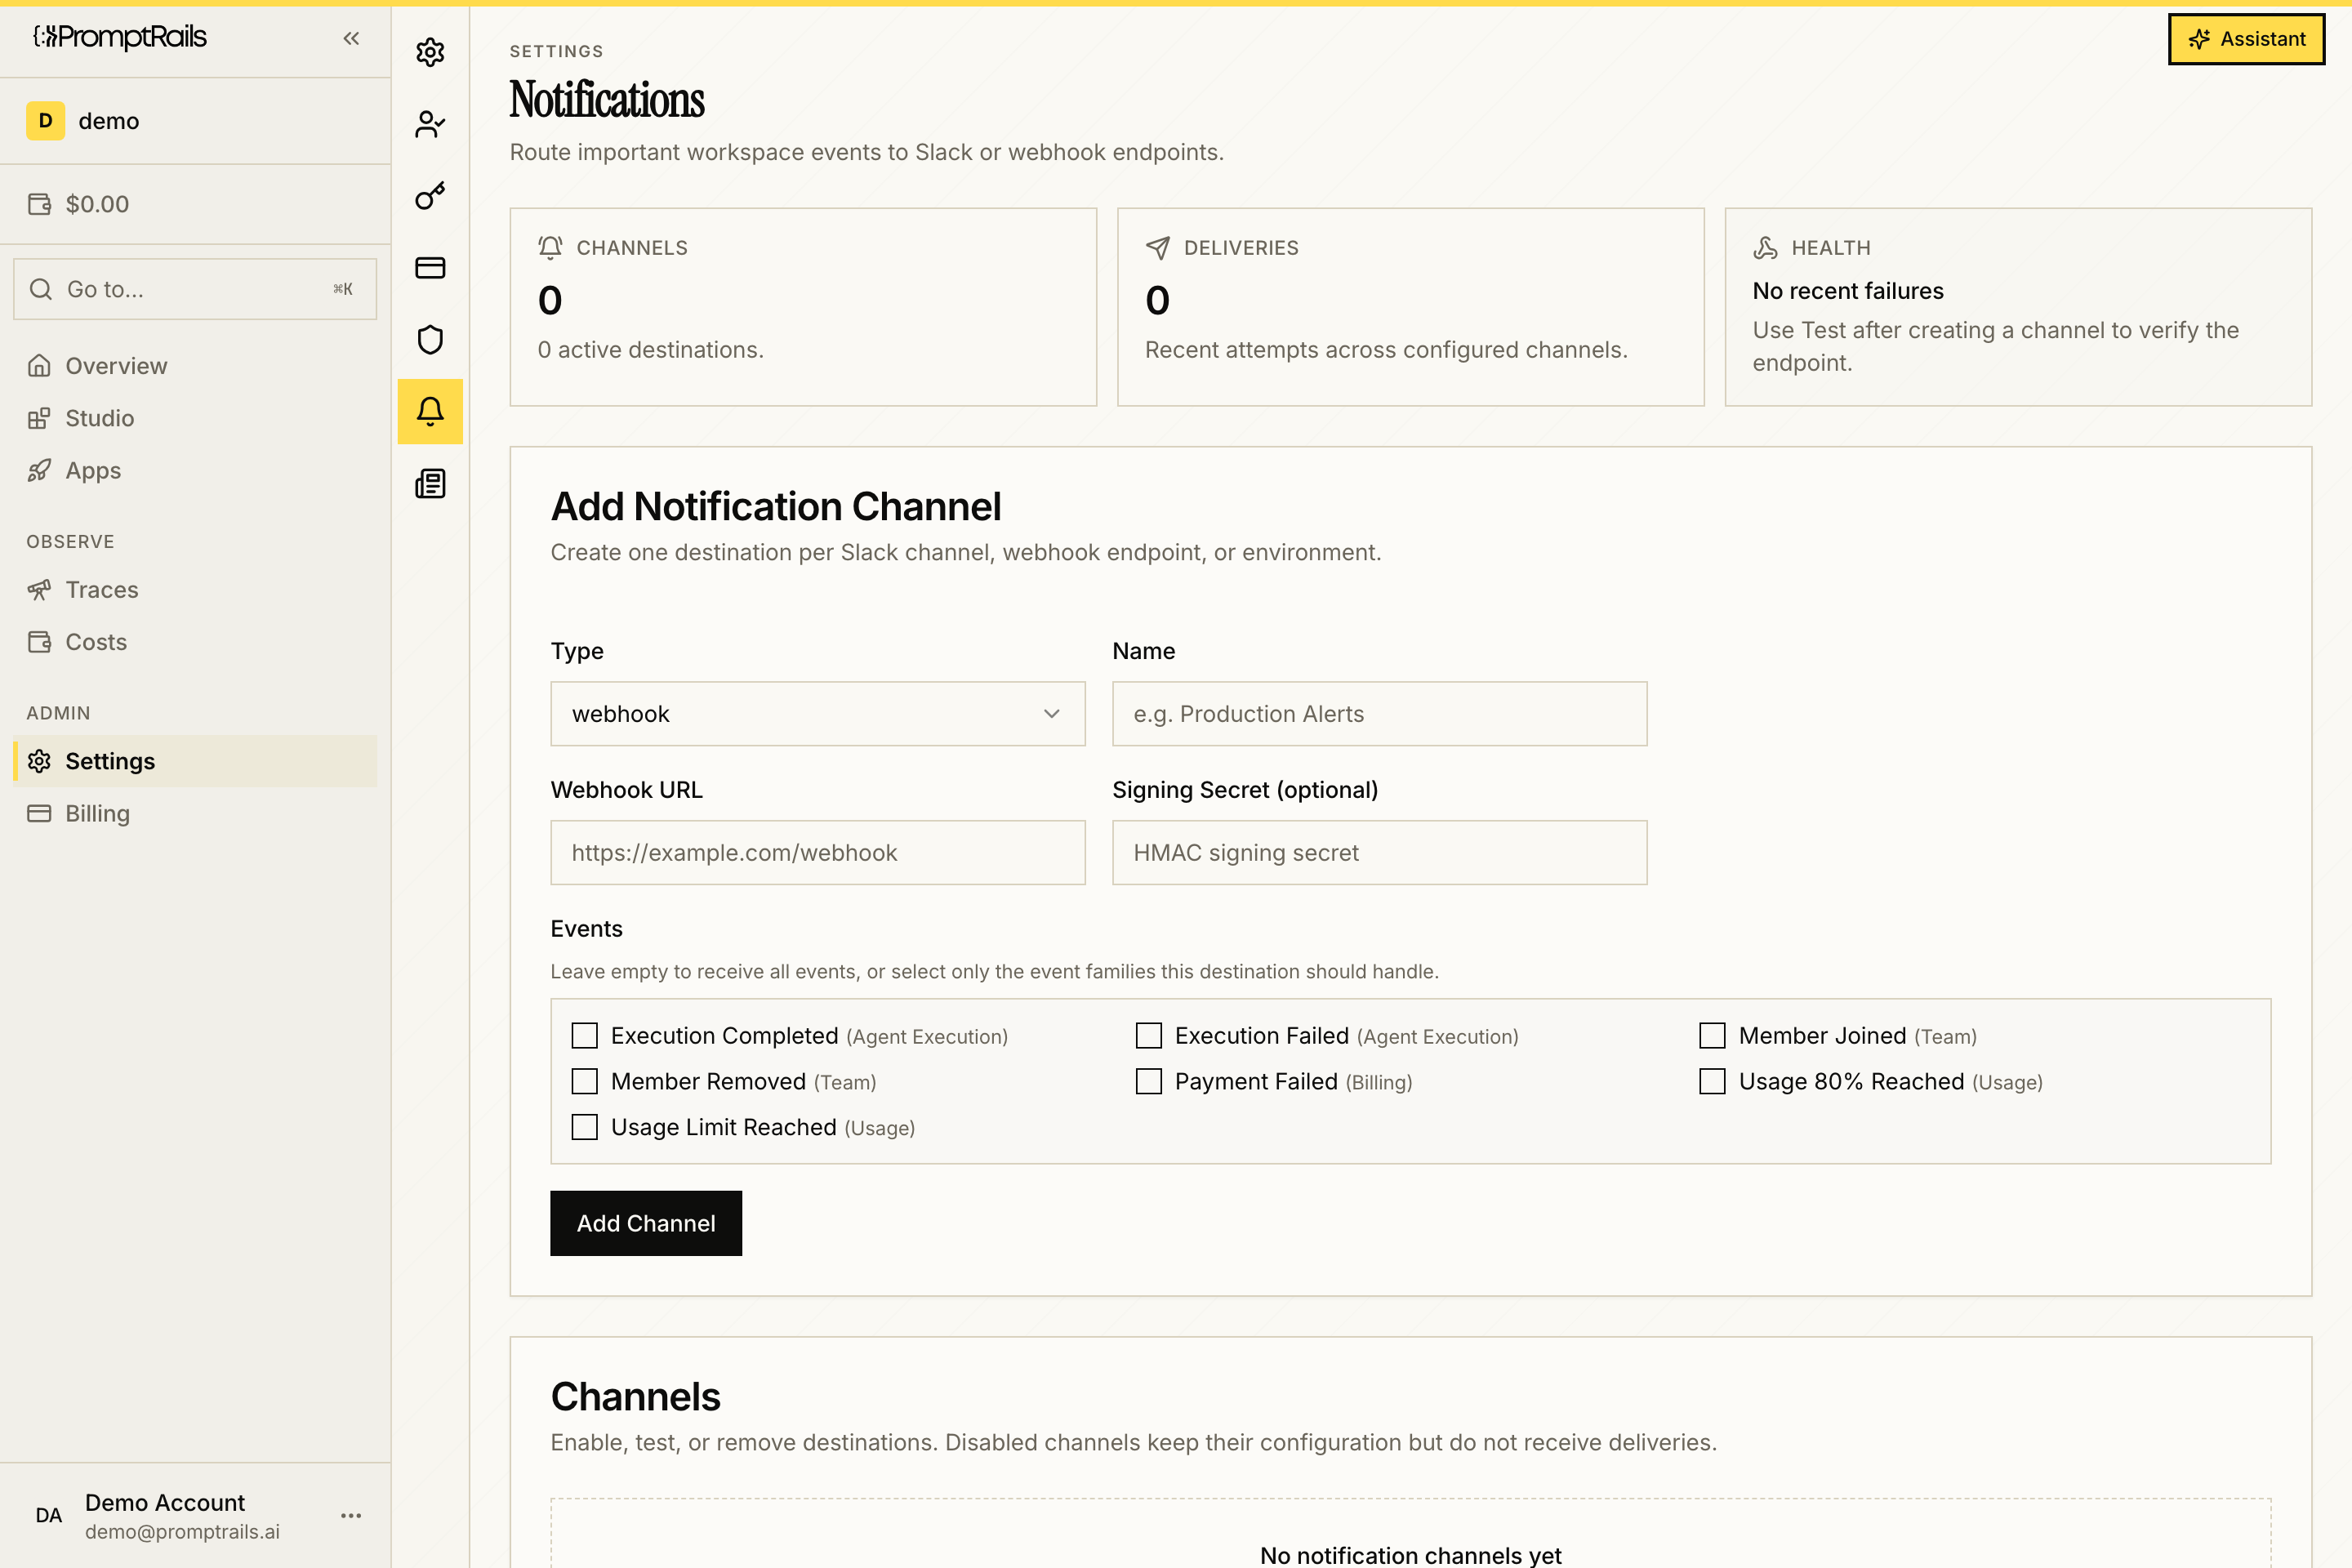The width and height of the screenshot is (2352, 1568).
Task: Open the Type dropdown showing webhook
Action: pyautogui.click(x=817, y=714)
